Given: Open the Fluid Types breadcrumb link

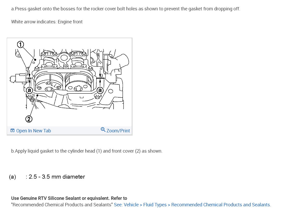Looking at the screenshot, I should tap(155, 205).
